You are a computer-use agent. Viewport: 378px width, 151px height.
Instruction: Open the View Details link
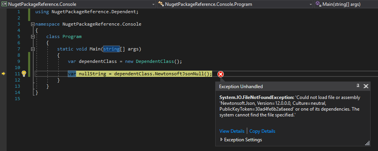(x=232, y=131)
